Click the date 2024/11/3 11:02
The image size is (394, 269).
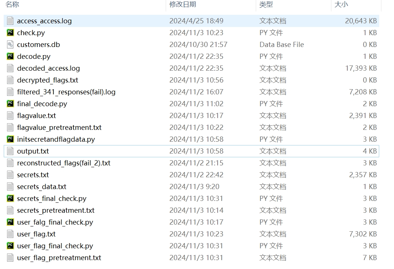196,104
